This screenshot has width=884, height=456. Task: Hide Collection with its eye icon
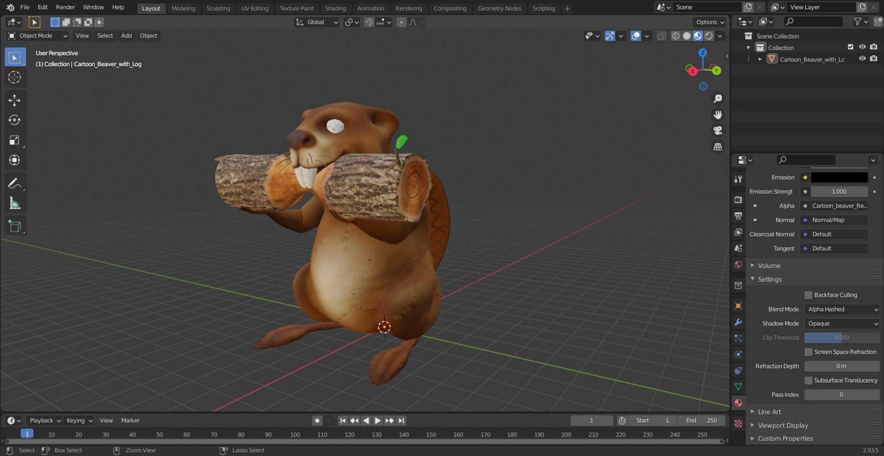(x=862, y=47)
